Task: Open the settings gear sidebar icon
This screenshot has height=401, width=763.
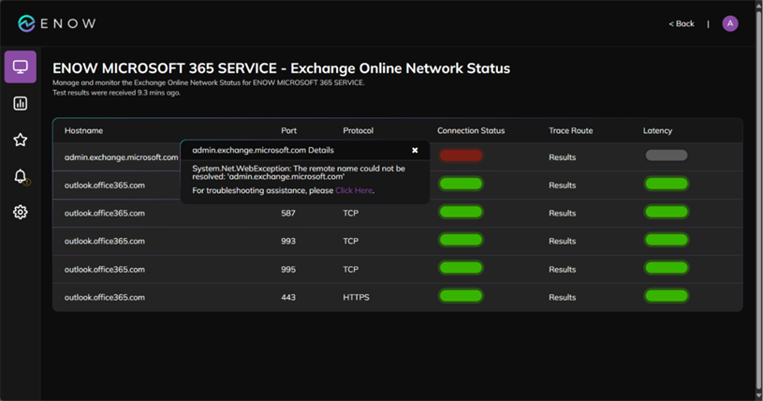Action: pos(21,212)
